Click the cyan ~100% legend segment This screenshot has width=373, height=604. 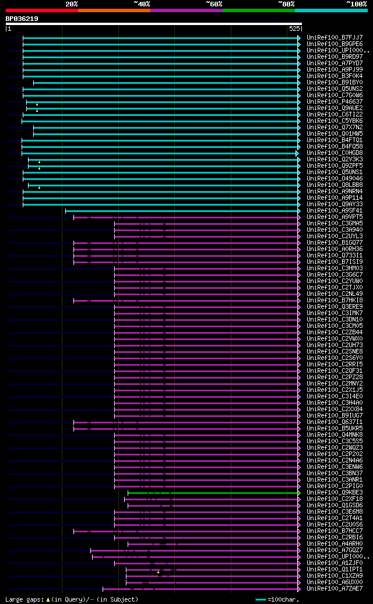coord(332,10)
